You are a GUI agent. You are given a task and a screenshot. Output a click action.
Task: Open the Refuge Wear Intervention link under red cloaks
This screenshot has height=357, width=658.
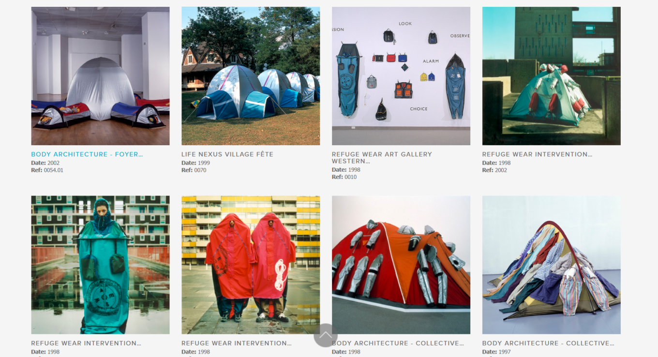point(237,343)
